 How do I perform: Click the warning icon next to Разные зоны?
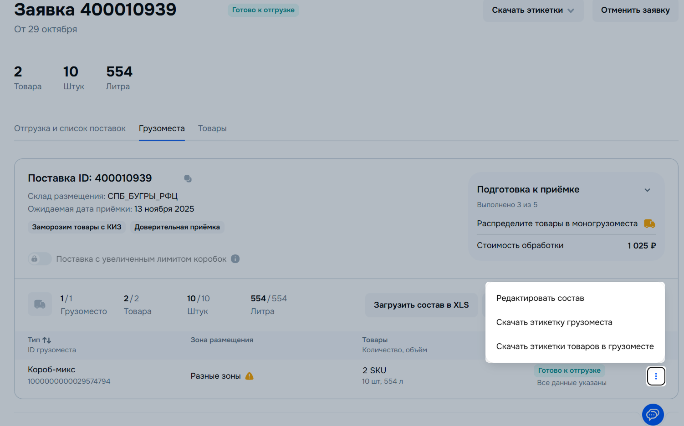coord(249,376)
